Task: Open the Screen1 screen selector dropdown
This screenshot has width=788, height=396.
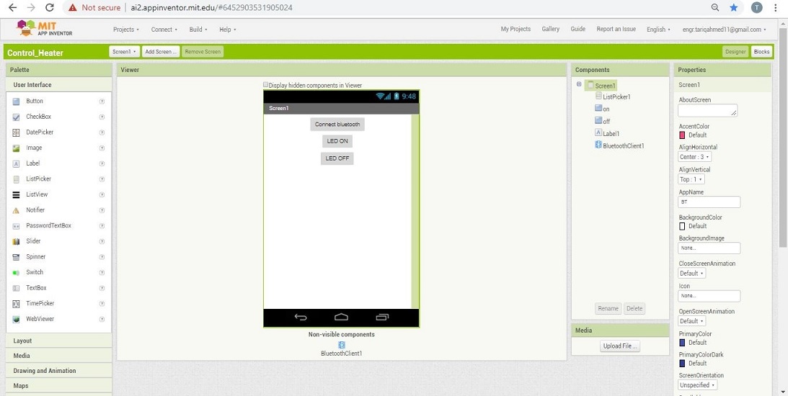Action: (124, 52)
